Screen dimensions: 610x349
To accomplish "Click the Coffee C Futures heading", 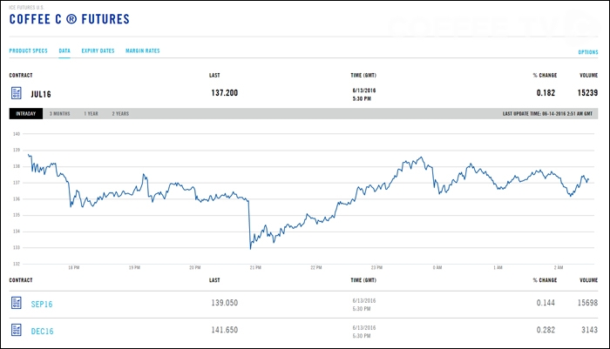I will [69, 19].
